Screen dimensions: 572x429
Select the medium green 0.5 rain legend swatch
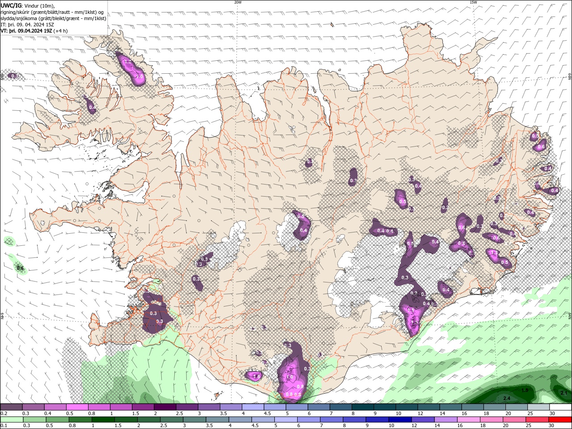pos(57,420)
